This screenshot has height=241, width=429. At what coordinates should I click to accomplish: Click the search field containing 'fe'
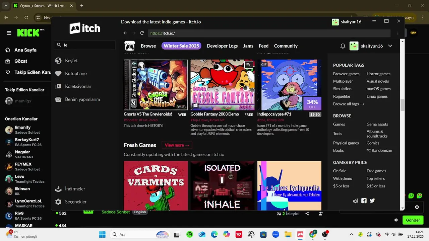coord(85,45)
